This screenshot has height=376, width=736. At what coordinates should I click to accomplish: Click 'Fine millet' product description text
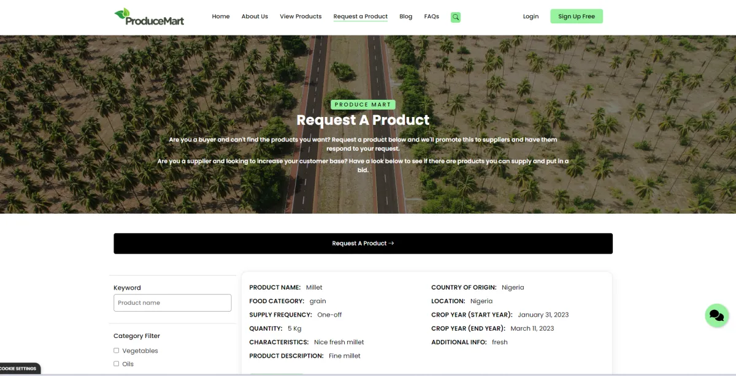click(x=345, y=356)
